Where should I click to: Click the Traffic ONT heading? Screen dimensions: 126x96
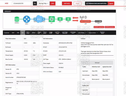click(x=86, y=85)
